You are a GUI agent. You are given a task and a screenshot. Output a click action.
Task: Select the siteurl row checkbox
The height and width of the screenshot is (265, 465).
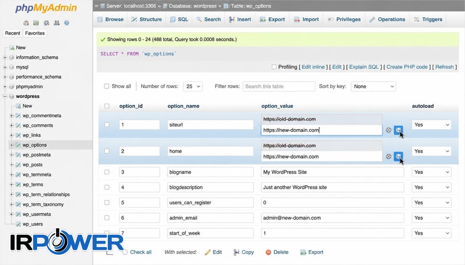[x=107, y=125]
